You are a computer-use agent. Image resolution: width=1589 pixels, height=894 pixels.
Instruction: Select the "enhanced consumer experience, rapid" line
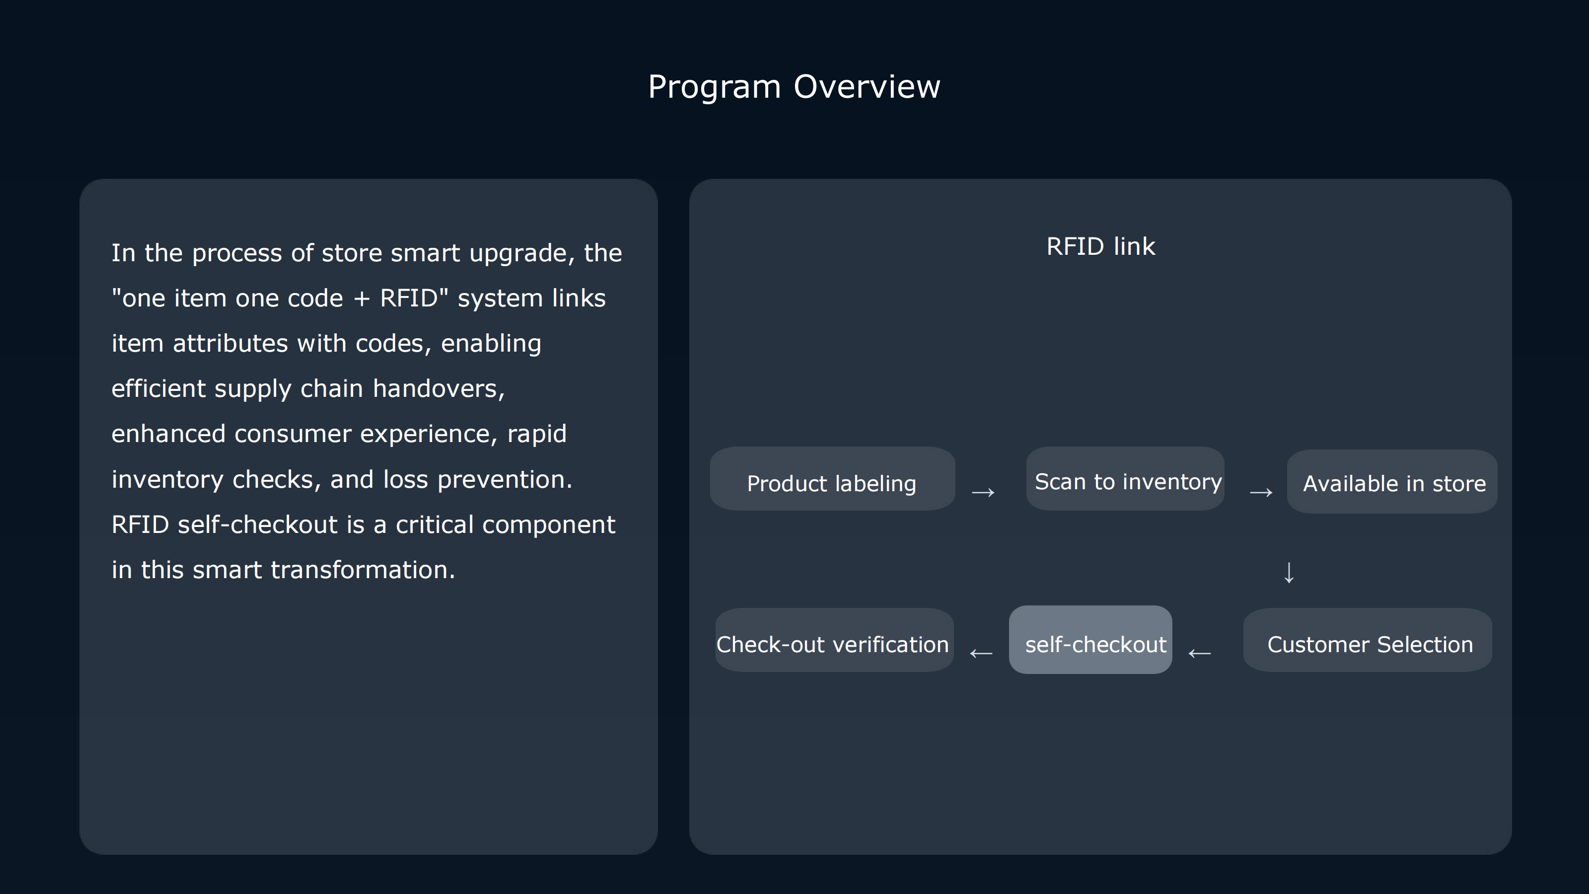[339, 434]
